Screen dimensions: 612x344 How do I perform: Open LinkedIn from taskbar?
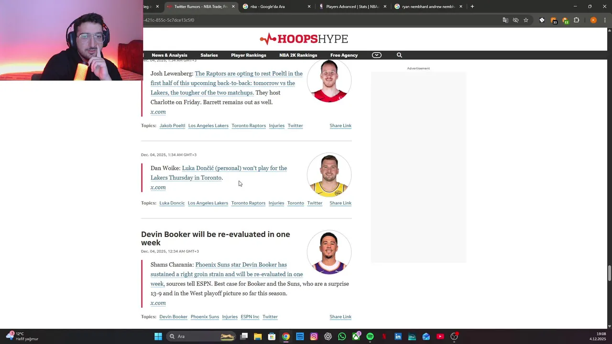pos(398,336)
